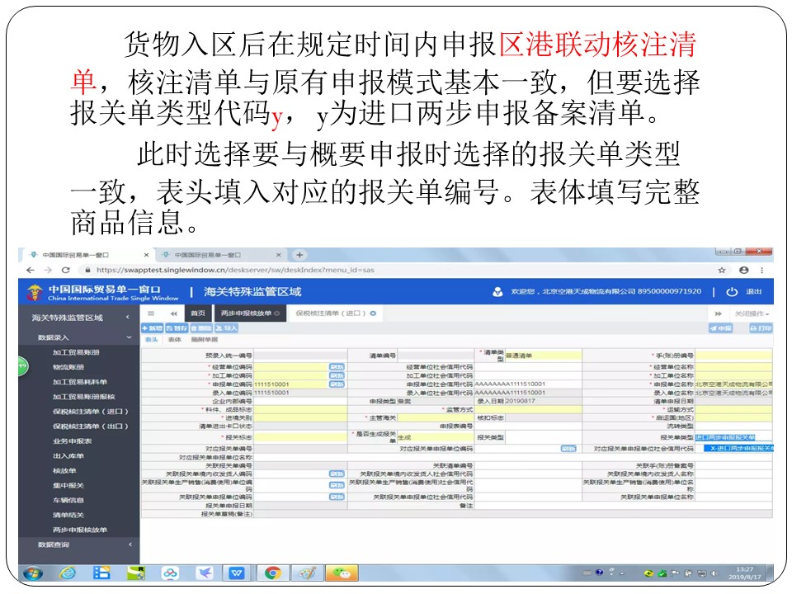Click the 新增 (Add) toolbar button
792x594 pixels.
click(152, 328)
